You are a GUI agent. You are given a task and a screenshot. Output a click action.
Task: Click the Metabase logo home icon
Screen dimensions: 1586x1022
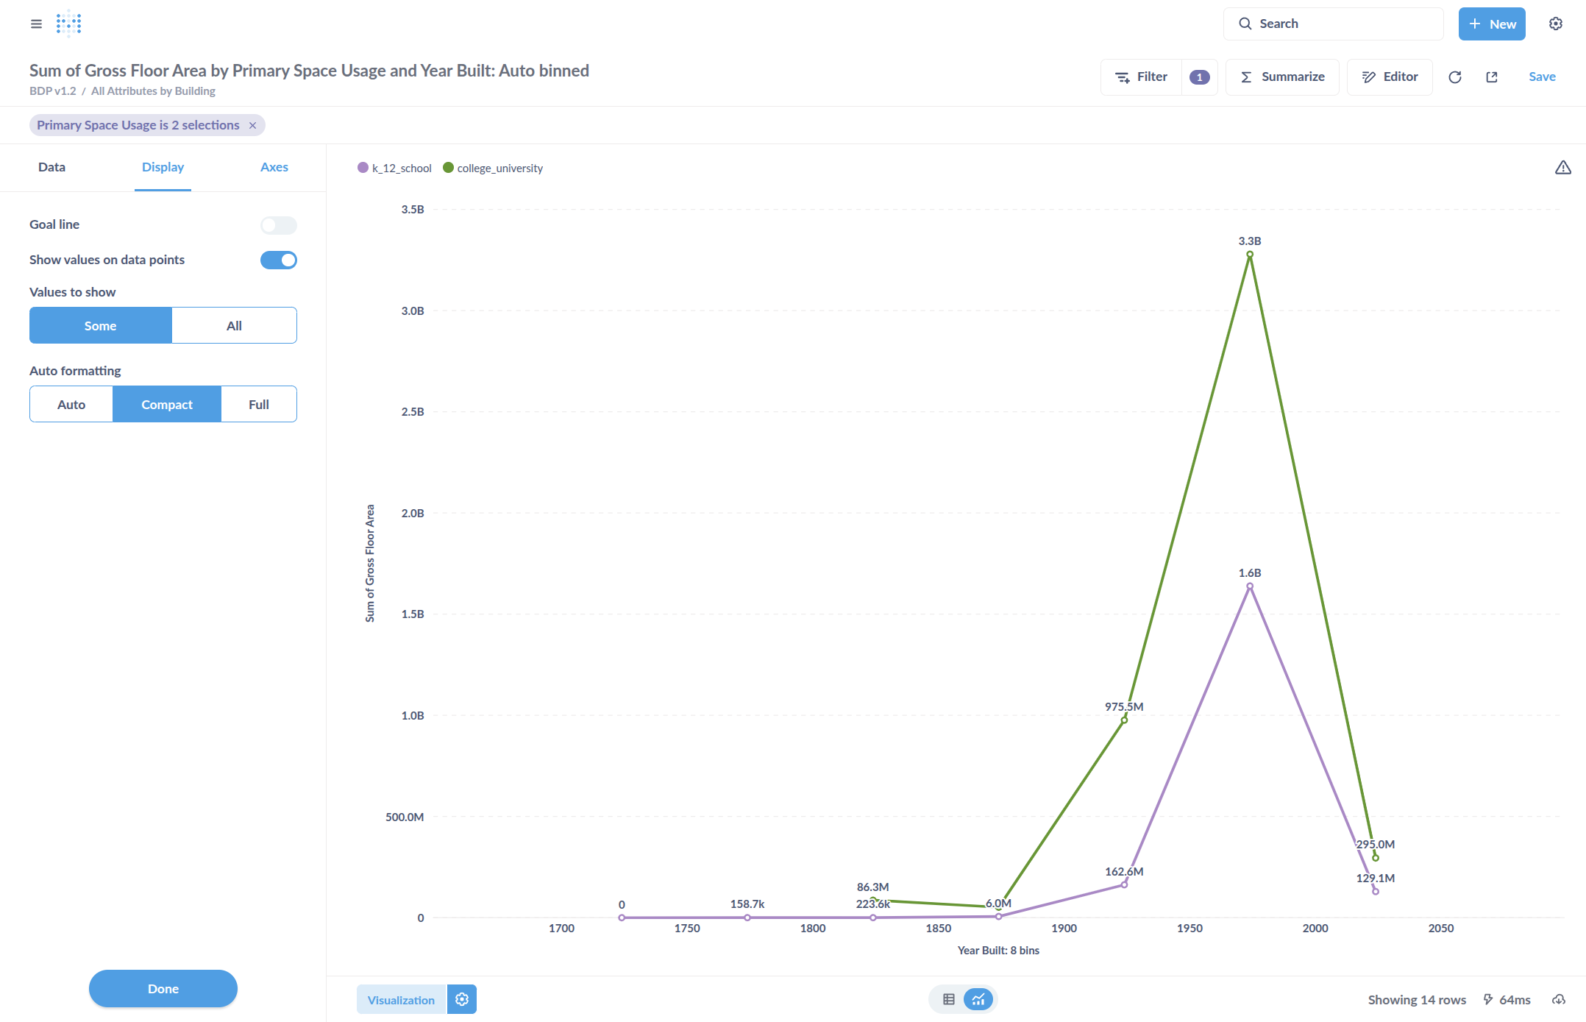tap(68, 24)
